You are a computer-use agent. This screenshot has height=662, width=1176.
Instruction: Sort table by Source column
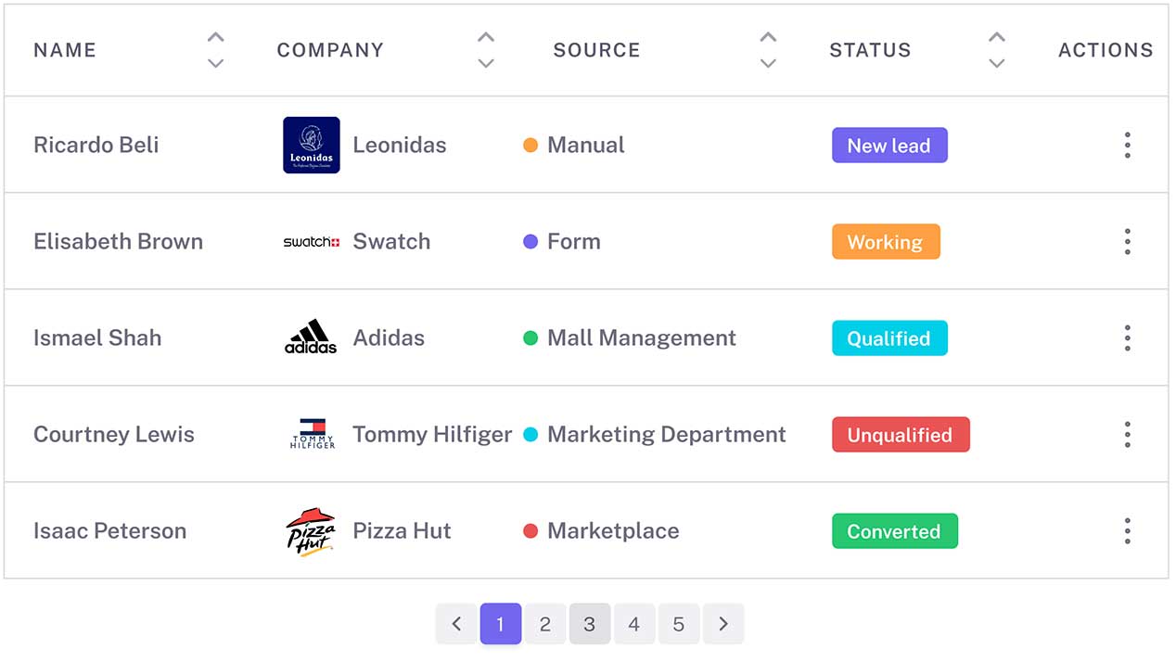[x=768, y=50]
